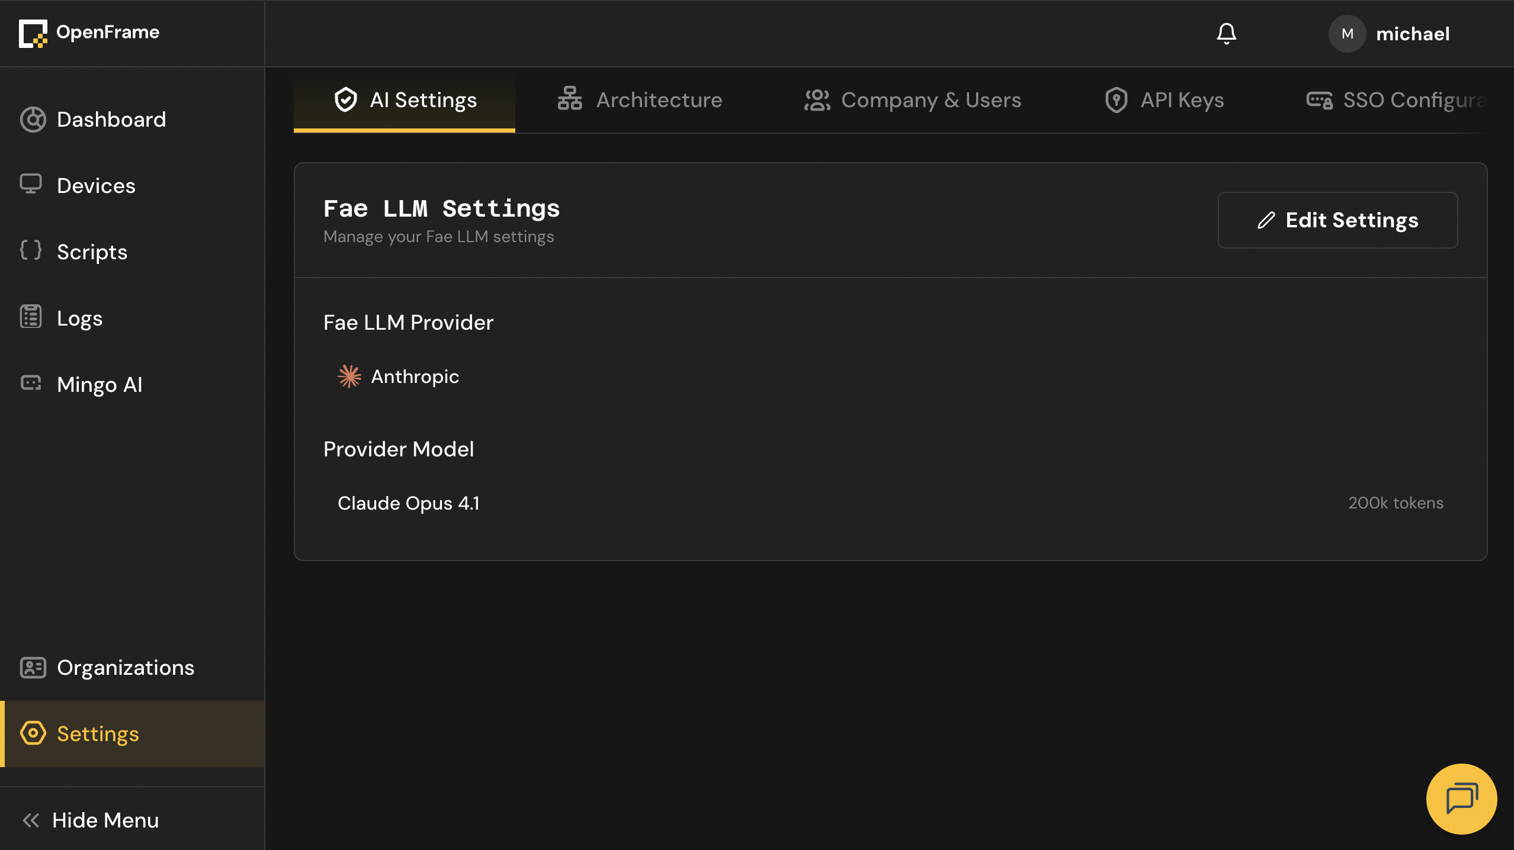Click the OpenFrame logo icon

tap(33, 33)
